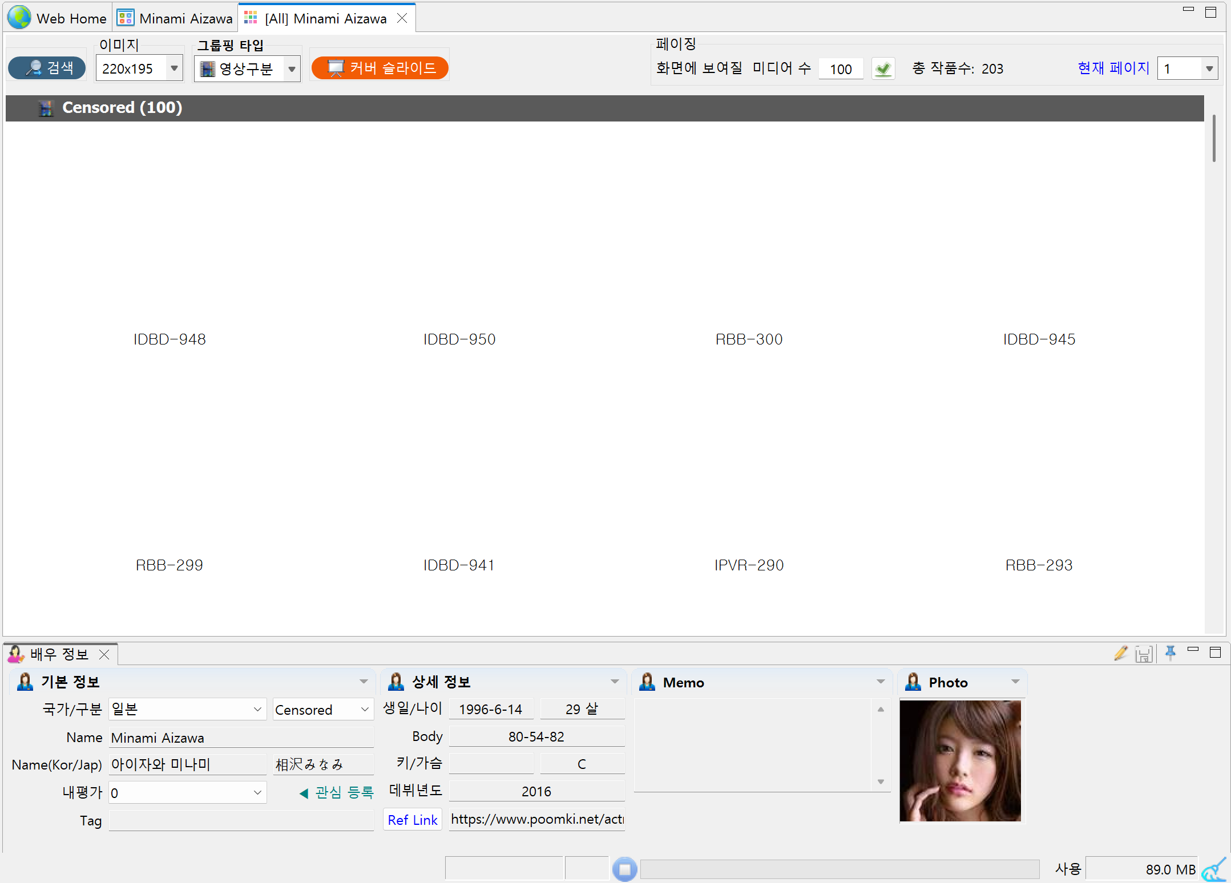Click the memory cleanup broom icon
Screen dimensions: 1231x883
tap(1214, 869)
